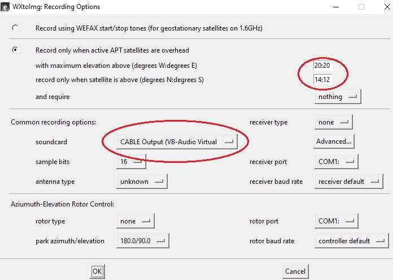Choose a receiver port from COM1 dropdown
Viewport: 393px width, 280px height.
point(335,162)
